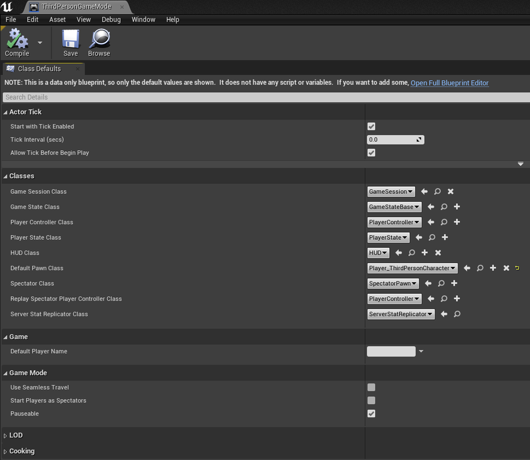The image size is (530, 460).
Task: Browse to Spectator Class asset
Action: click(441, 283)
